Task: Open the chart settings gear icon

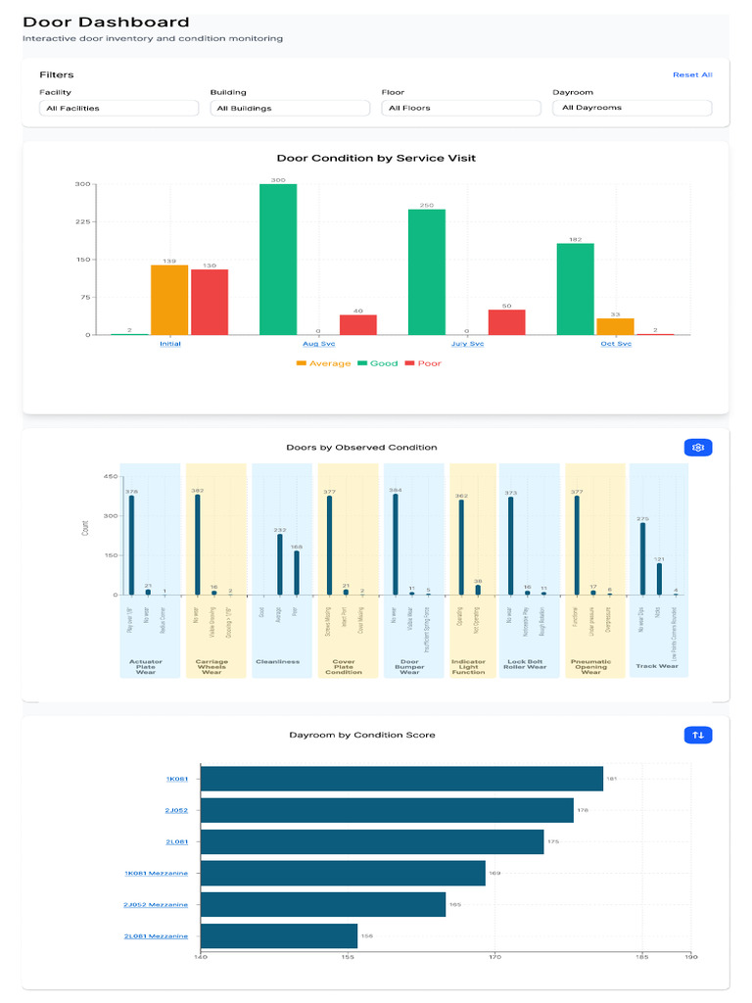Action: point(697,448)
